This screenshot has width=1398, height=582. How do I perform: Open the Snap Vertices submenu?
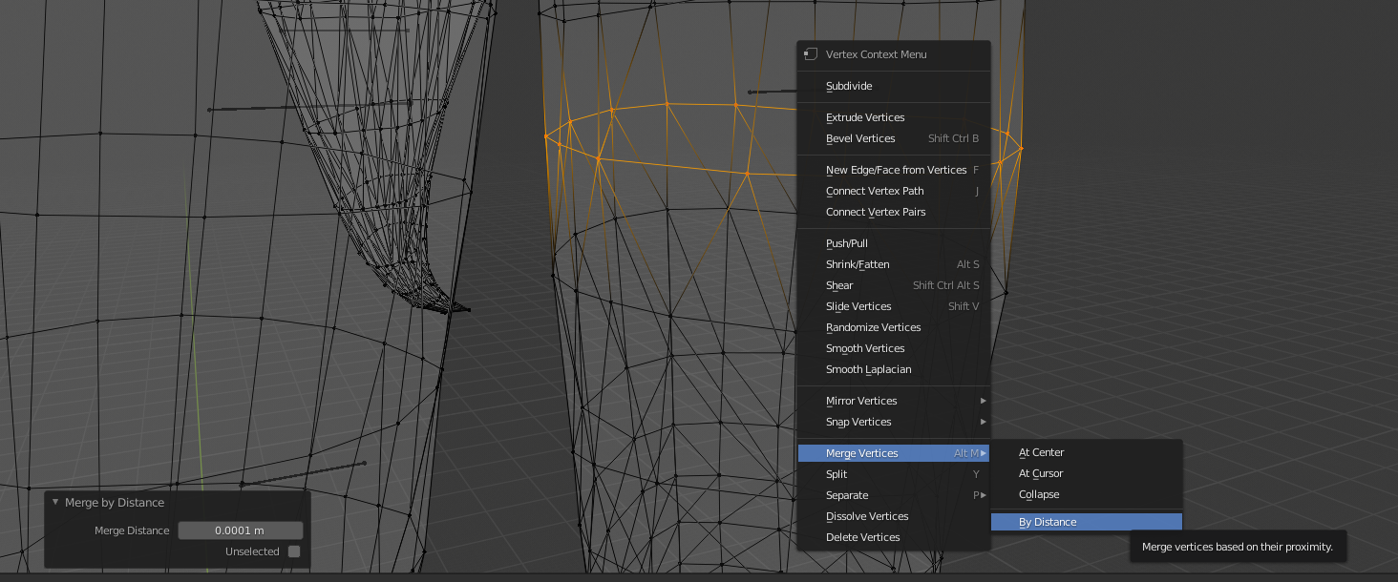tap(894, 422)
